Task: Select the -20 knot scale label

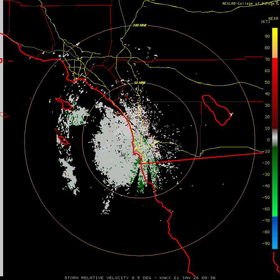Action: pos(266,163)
